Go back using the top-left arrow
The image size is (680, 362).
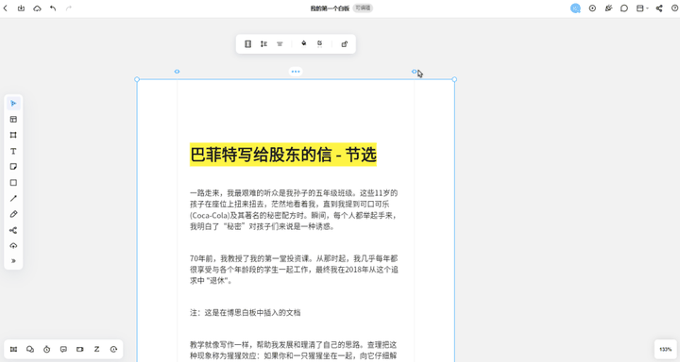coord(6,8)
